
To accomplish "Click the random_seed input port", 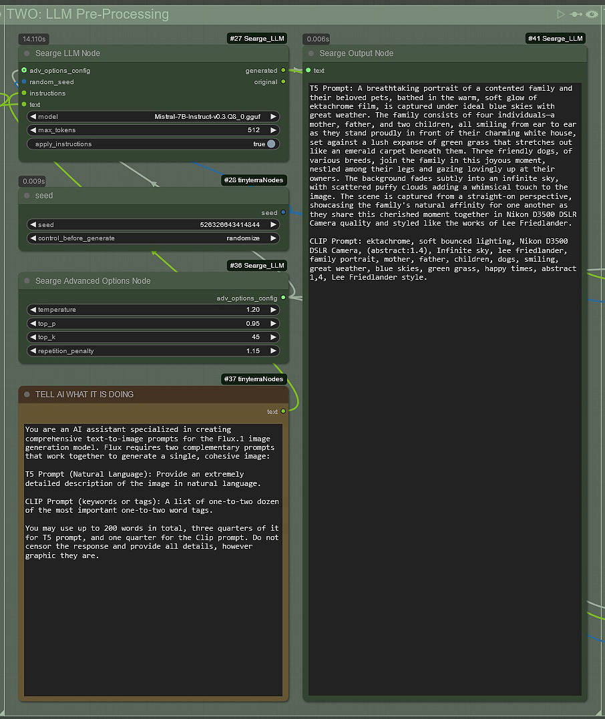I will (24, 81).
